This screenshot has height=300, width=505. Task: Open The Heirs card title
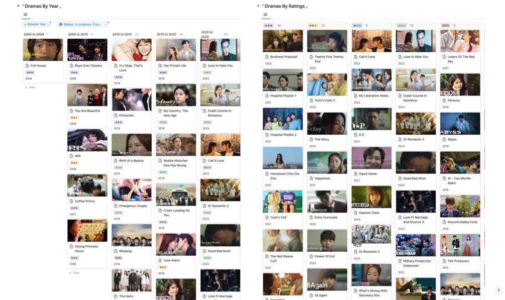click(x=126, y=296)
